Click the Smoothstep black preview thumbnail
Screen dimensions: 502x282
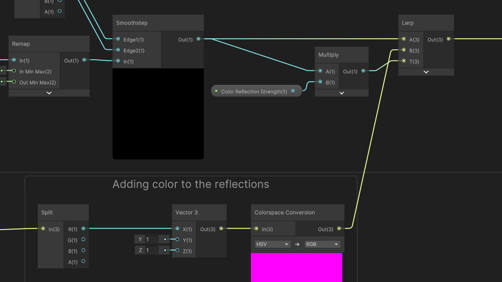pyautogui.click(x=158, y=114)
